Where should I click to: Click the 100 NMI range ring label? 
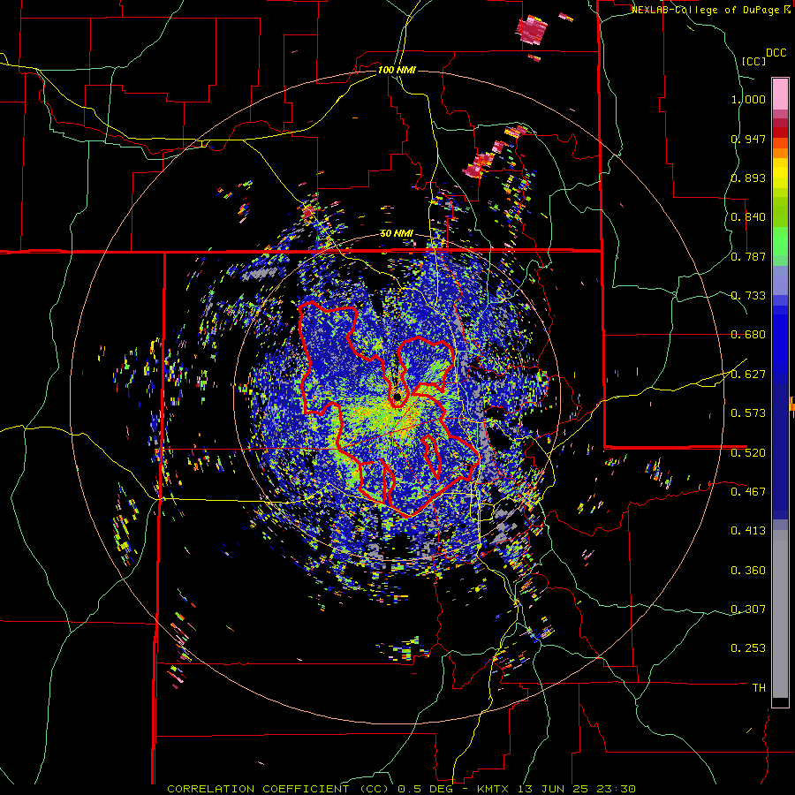(x=397, y=70)
